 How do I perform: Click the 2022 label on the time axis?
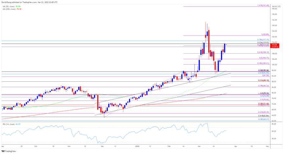[x=137, y=146]
